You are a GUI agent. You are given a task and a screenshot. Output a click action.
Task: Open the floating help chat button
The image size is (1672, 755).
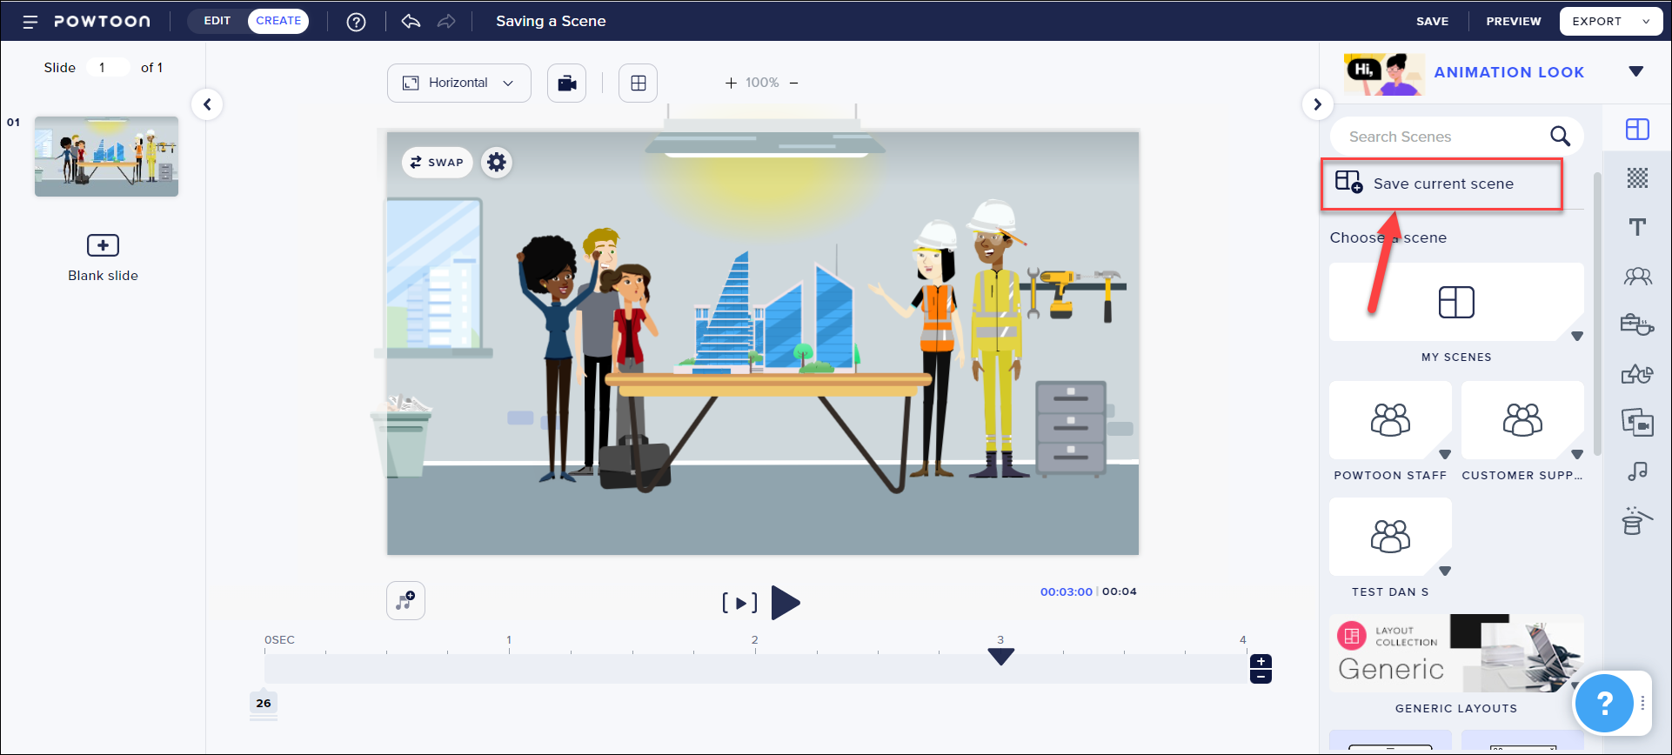1604,703
